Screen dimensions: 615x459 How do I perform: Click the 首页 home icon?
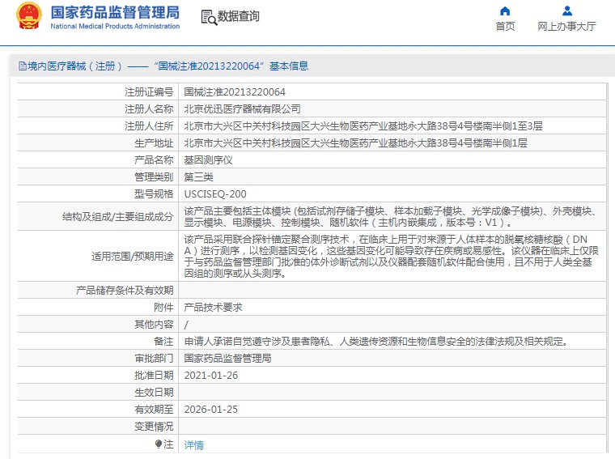[x=505, y=11]
